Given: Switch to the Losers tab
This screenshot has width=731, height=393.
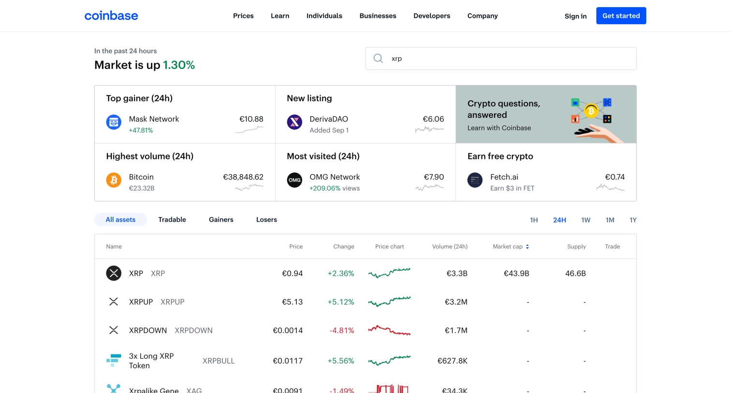Looking at the screenshot, I should click(266, 220).
